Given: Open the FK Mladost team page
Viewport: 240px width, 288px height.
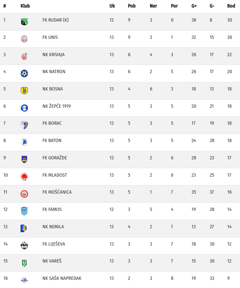Looking at the screenshot, I should (55, 175).
